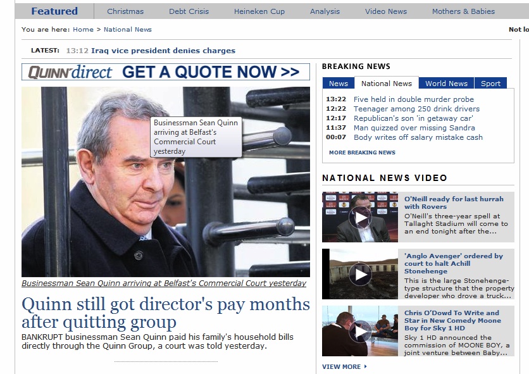Click the Quinn Direct Get a Quote banner
Image resolution: width=529 pixels, height=374 pixels.
tap(166, 72)
